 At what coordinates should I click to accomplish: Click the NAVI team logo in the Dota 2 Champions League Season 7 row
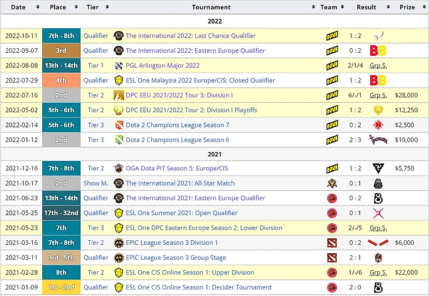332,125
